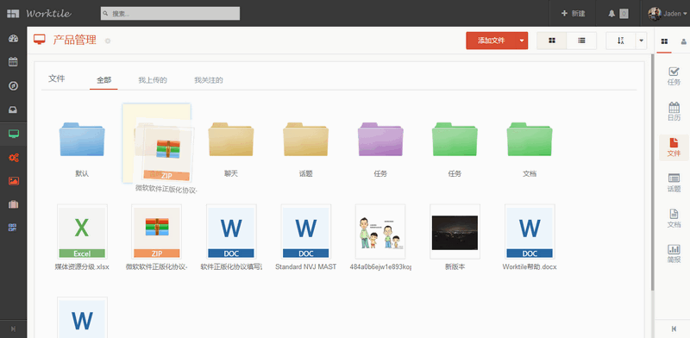Click the settings gear beside 产品管理
This screenshot has height=338, width=690.
point(108,41)
